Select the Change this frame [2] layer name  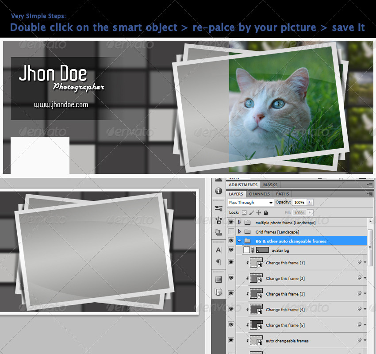(x=285, y=278)
